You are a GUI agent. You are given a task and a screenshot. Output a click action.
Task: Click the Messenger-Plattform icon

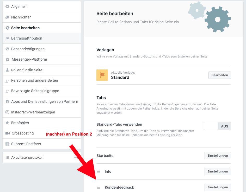[8, 60]
